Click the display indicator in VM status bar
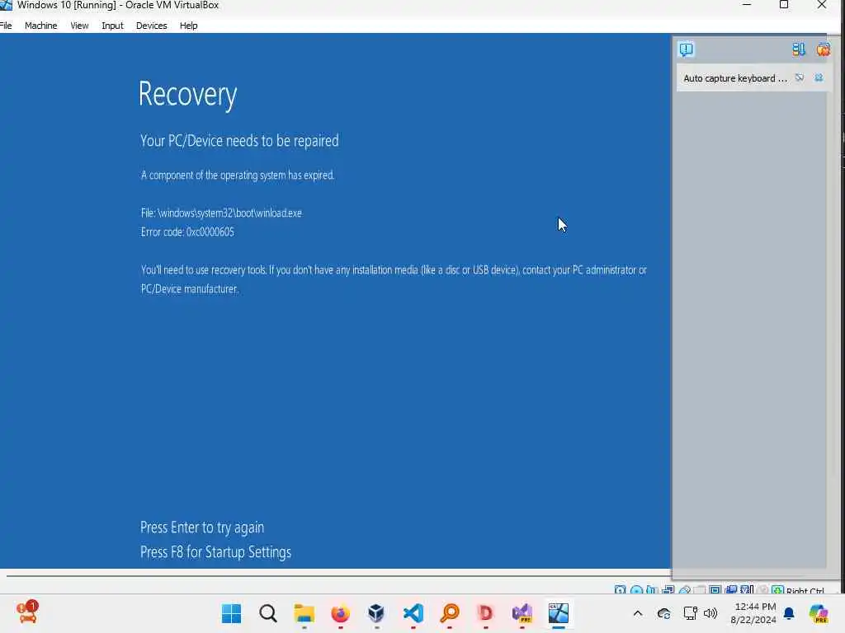The height and width of the screenshot is (633, 845). [x=715, y=590]
